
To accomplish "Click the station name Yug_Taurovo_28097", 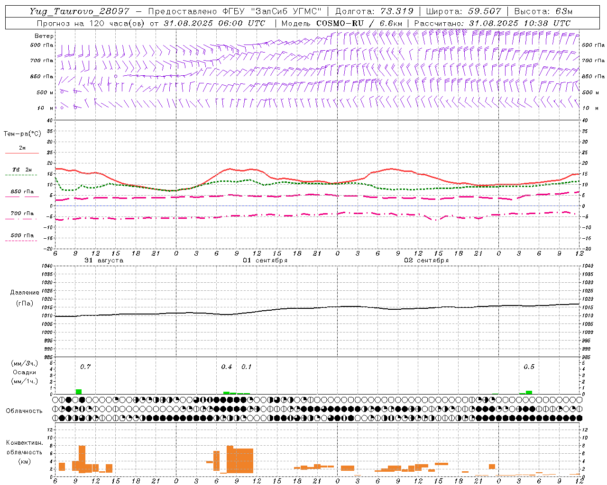I will [x=79, y=12].
